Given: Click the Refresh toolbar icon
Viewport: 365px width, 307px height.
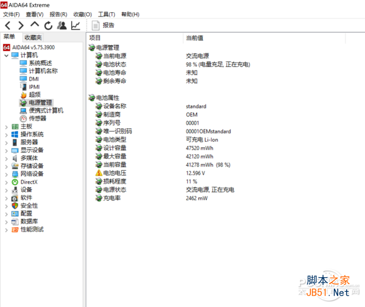Looking at the screenshot, I should coord(49,26).
